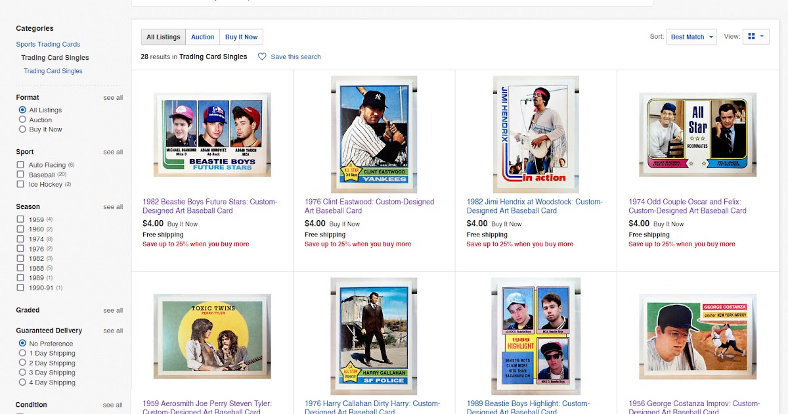
Task: Open the Harry Callahan SF Police card image
Action: pos(374,336)
